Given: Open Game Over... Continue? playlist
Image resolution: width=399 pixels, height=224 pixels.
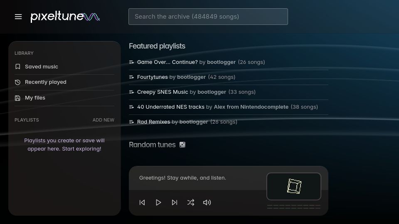Looking at the screenshot, I should coord(167,62).
